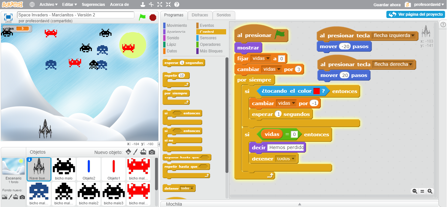Open the tips help panel question mark
Screen dimensions: 447x207
[x=443, y=25]
